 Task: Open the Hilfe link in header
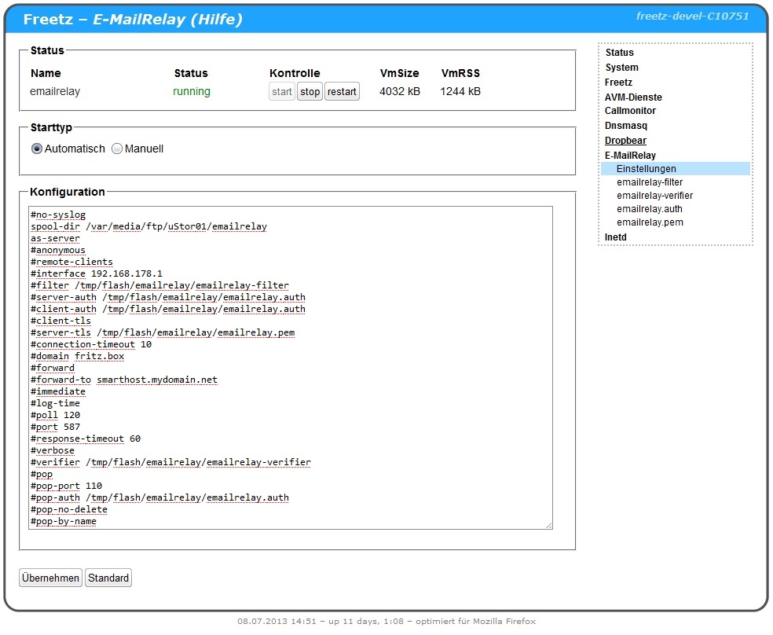click(216, 20)
